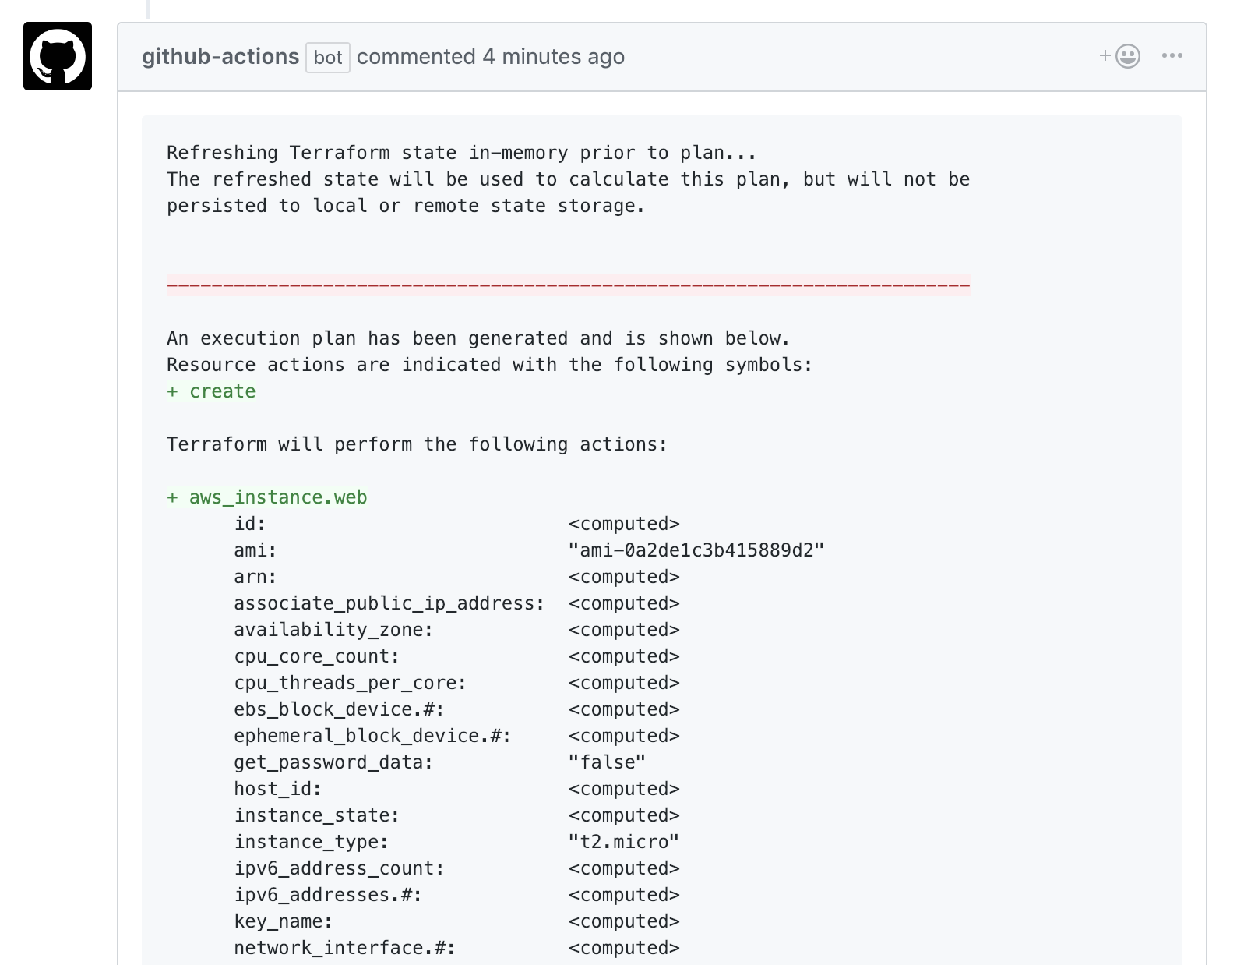Click the 'commented' text in the header
The image size is (1237, 965).
416,56
